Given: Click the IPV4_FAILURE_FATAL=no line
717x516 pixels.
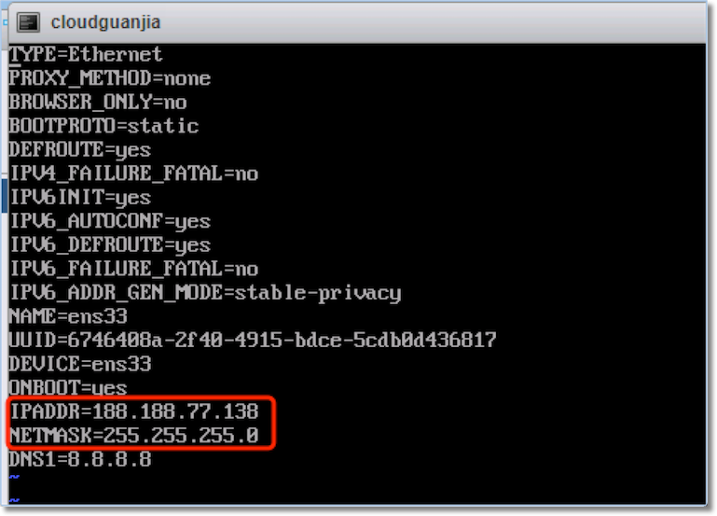Looking at the screenshot, I should (133, 174).
